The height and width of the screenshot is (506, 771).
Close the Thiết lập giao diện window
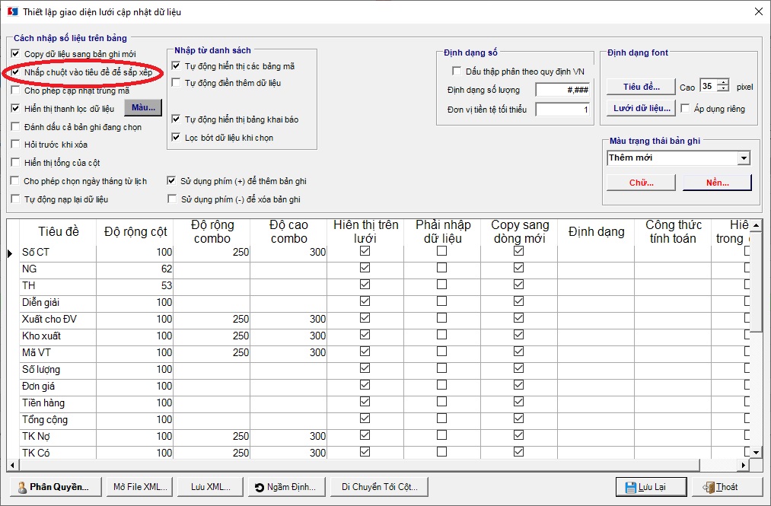759,11
